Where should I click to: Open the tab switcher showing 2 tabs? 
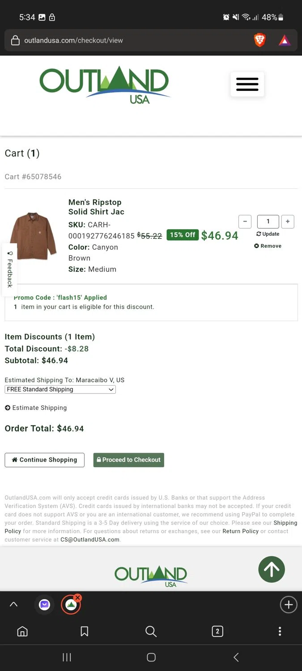click(217, 631)
